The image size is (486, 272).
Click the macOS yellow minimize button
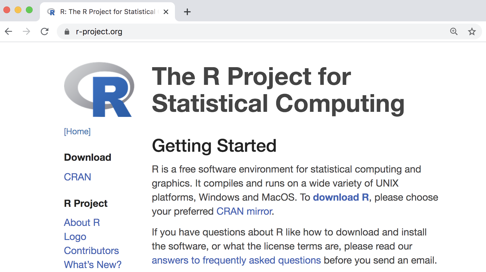(18, 10)
